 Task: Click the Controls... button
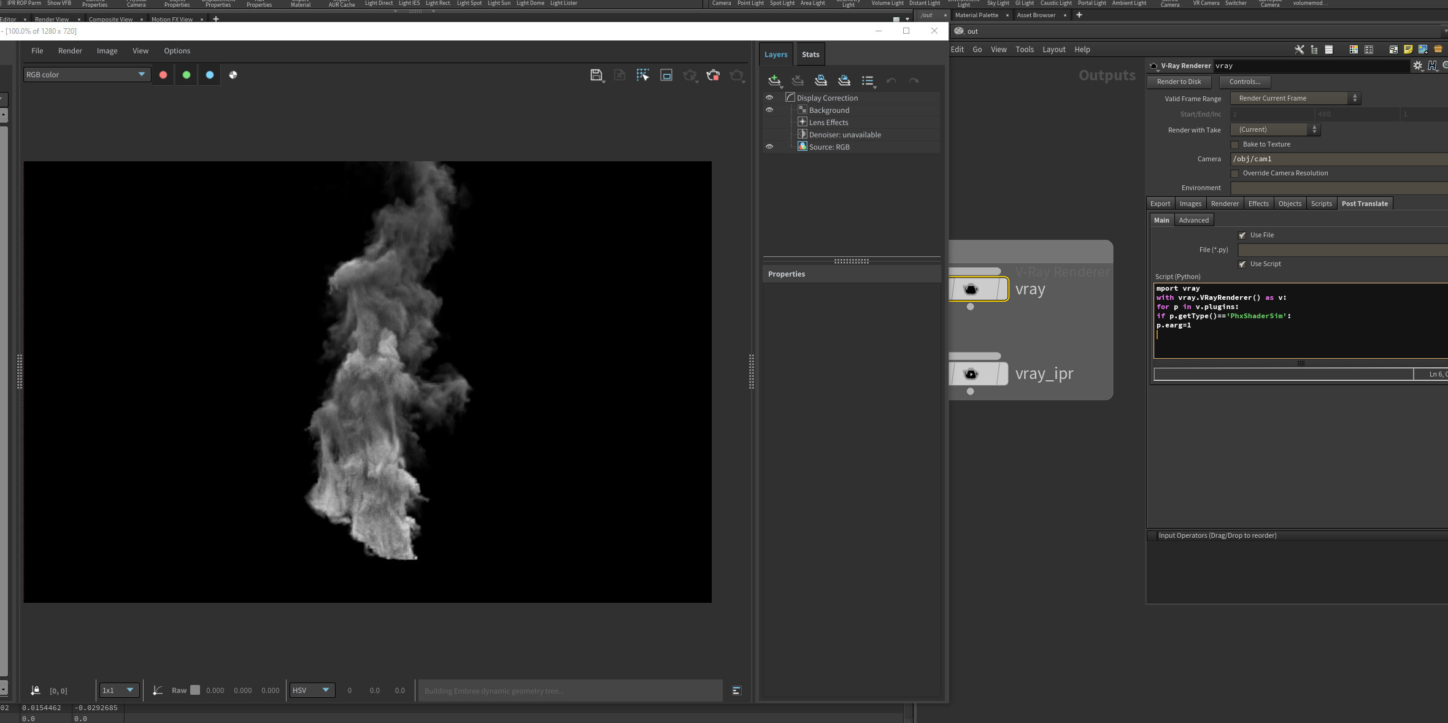pyautogui.click(x=1244, y=82)
